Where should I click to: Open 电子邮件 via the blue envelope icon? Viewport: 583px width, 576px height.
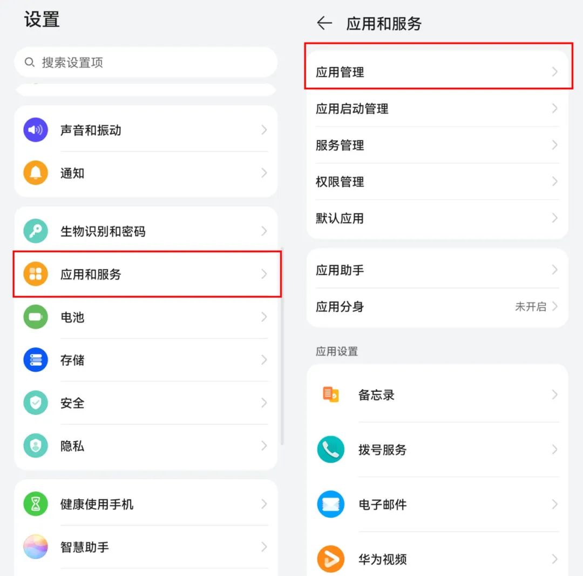pos(330,504)
